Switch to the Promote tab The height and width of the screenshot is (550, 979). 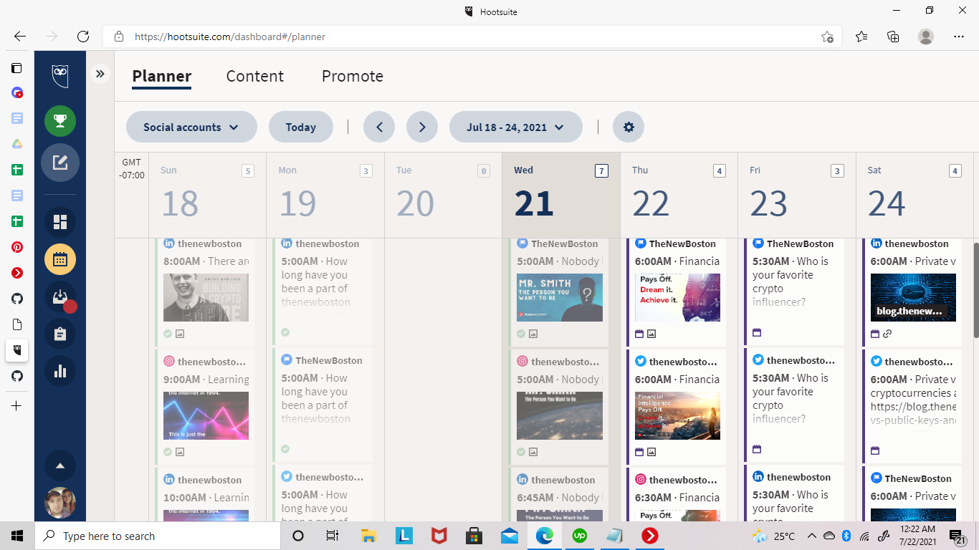(x=352, y=76)
